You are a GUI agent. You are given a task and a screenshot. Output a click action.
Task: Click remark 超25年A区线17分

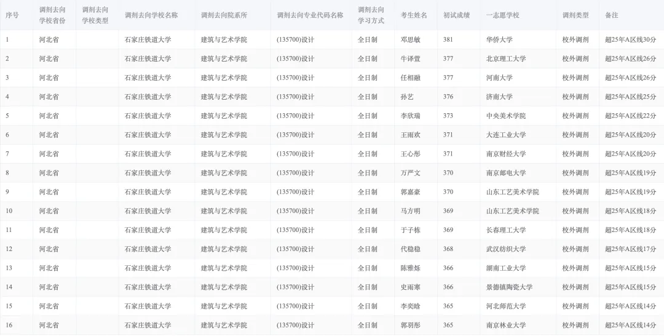point(631,250)
